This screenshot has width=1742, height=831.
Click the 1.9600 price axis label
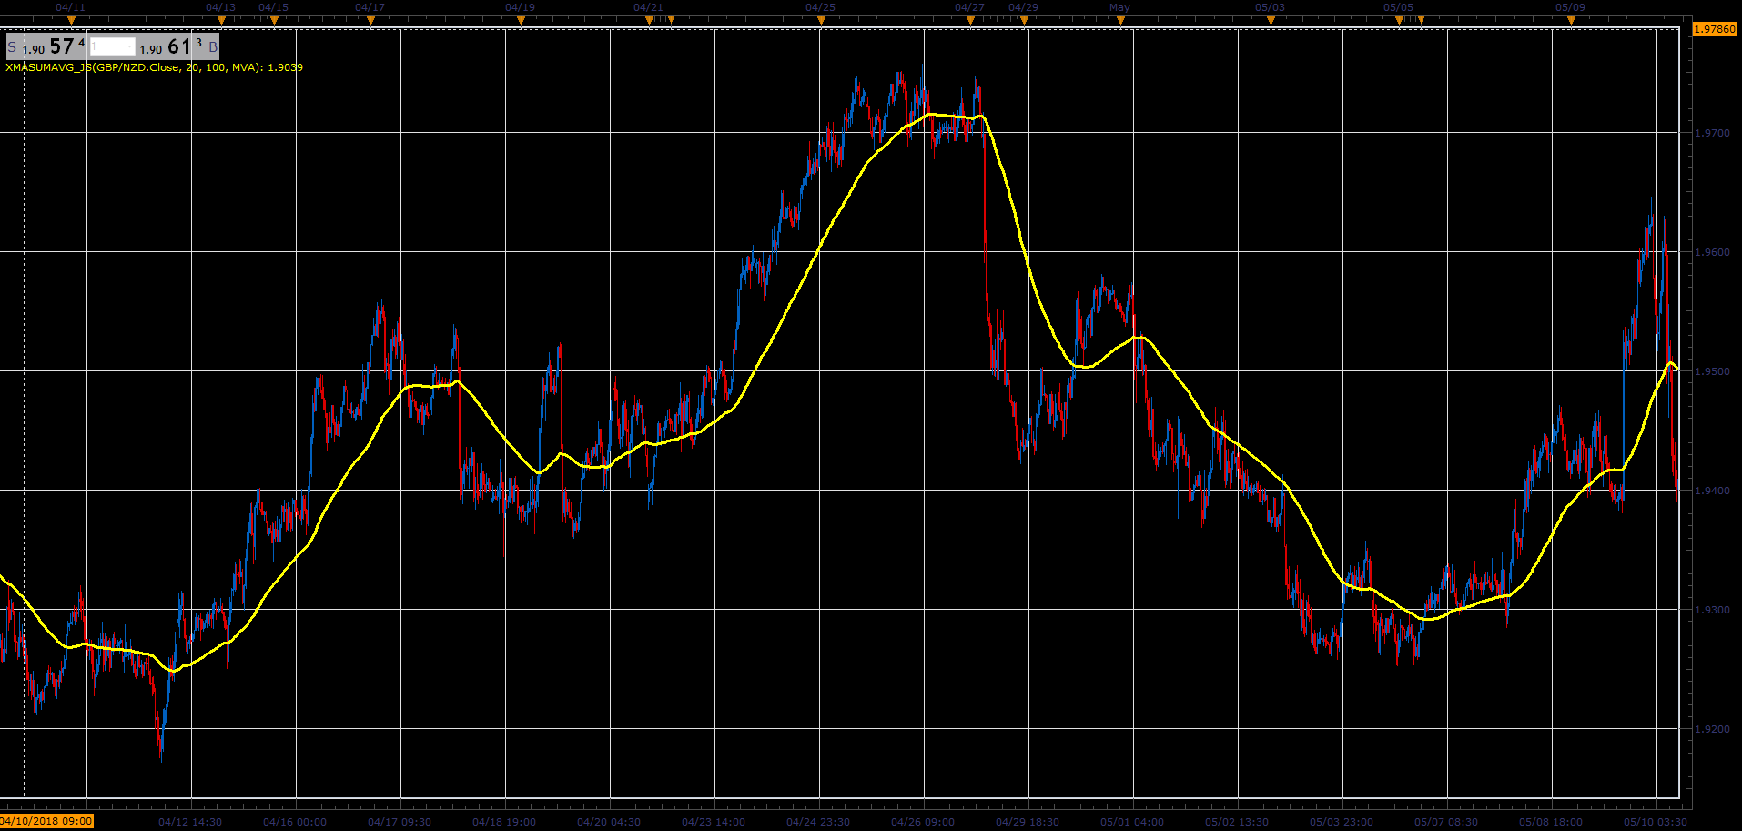tap(1712, 252)
